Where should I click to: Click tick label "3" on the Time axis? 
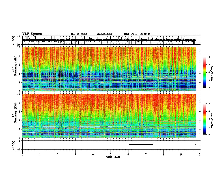tap(75, 154)
